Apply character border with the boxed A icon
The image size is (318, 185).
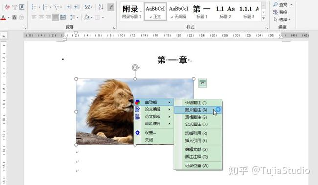pyautogui.click(x=22, y=7)
